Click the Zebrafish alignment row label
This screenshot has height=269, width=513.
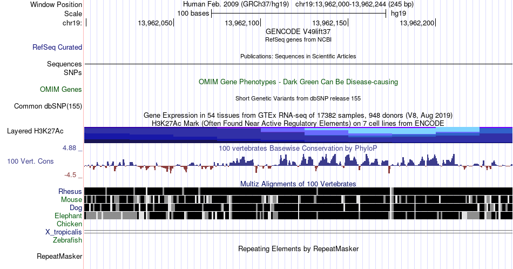coord(67,240)
